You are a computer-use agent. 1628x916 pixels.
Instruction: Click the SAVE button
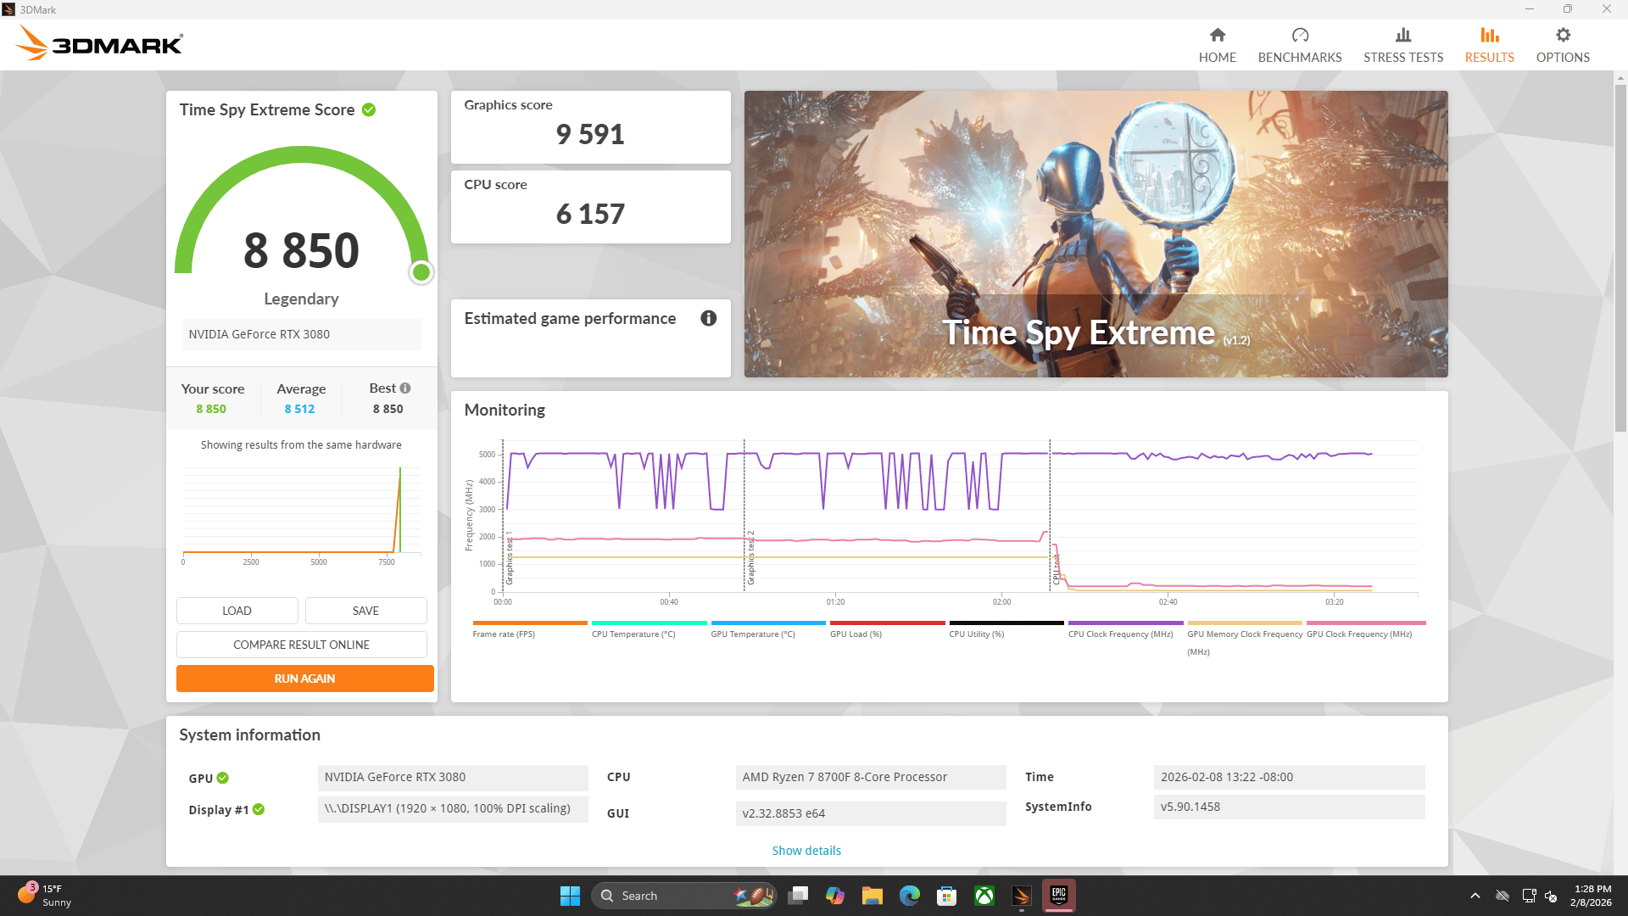tap(365, 611)
